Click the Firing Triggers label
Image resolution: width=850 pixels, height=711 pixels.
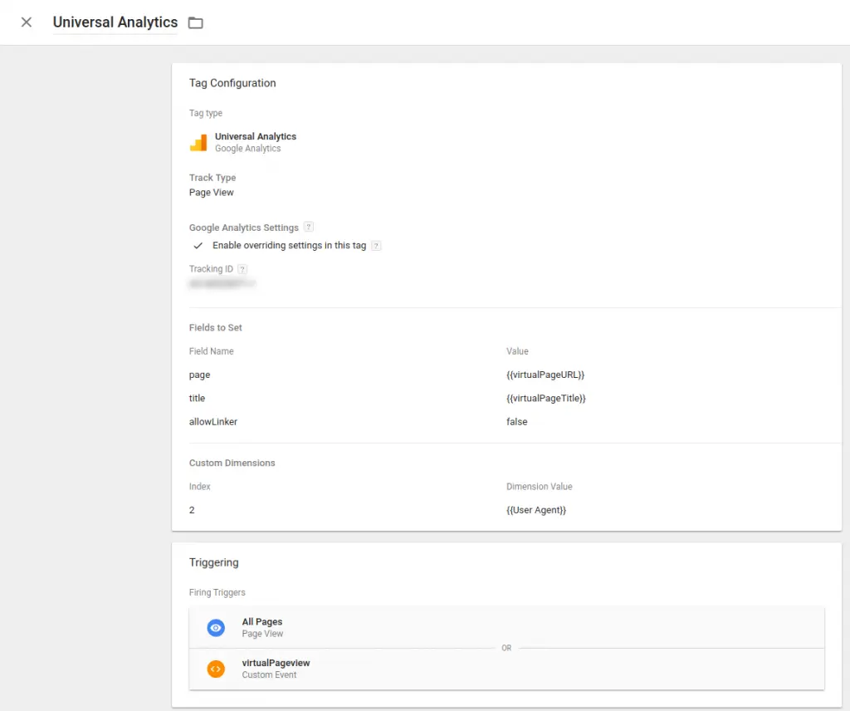217,592
